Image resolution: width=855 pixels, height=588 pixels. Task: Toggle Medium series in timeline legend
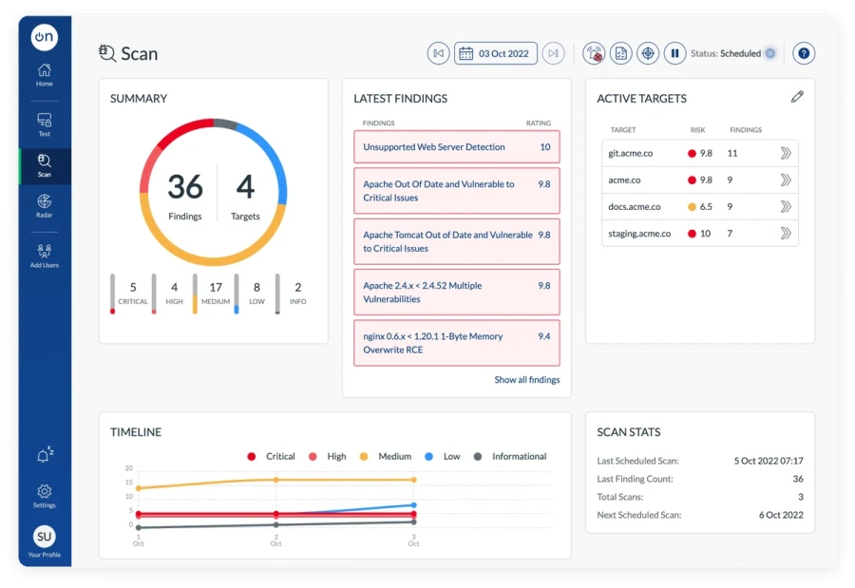(386, 457)
